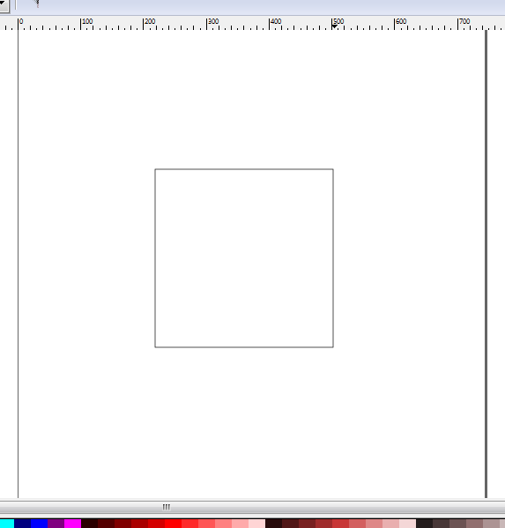This screenshot has height=528, width=505.
Task: Click the ruler position marker triangle near 500
Action: coord(334,26)
